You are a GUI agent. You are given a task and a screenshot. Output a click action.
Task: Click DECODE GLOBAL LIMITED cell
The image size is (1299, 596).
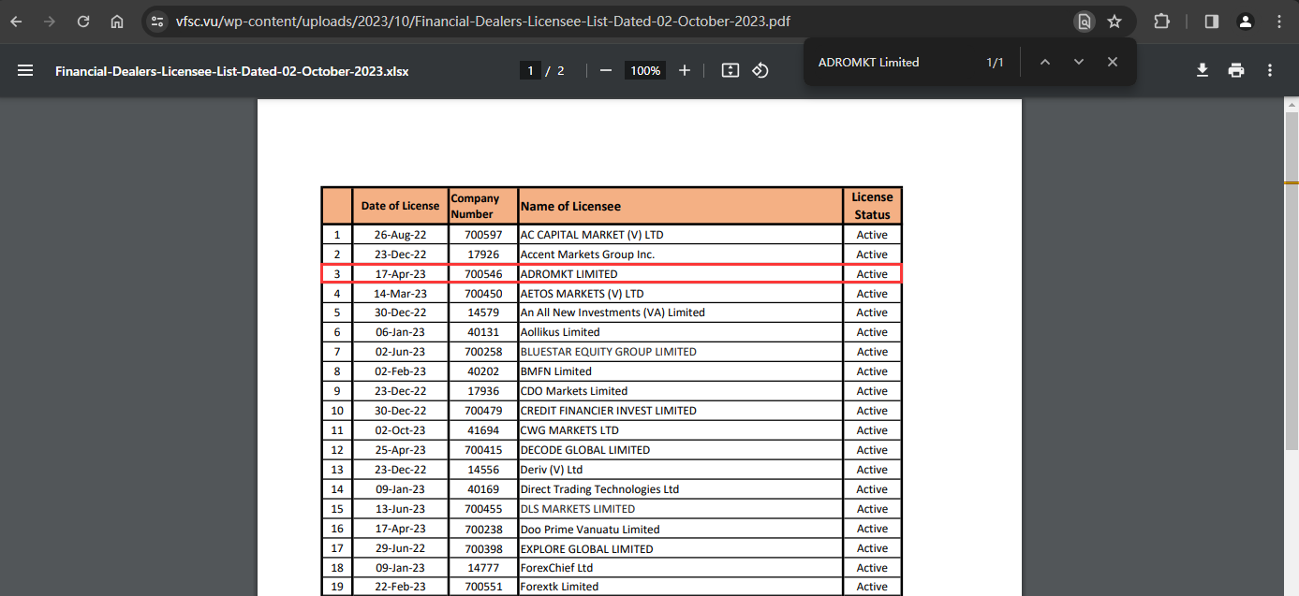(x=681, y=450)
